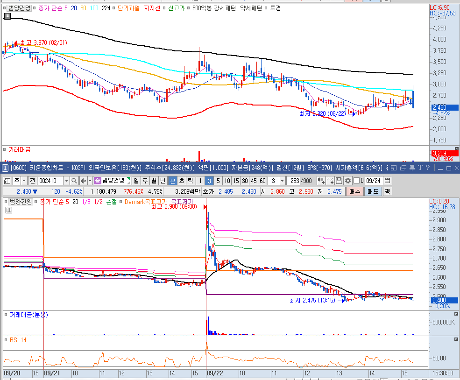Screen dimensions: 460x380
Task: Expand the stock code history dropdown
Action: point(66,181)
